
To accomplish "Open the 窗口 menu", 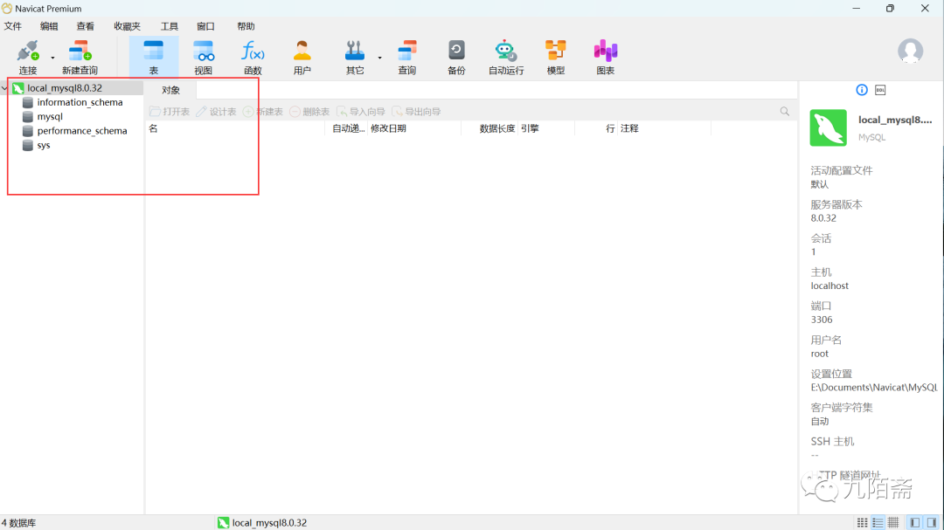I will 205,26.
